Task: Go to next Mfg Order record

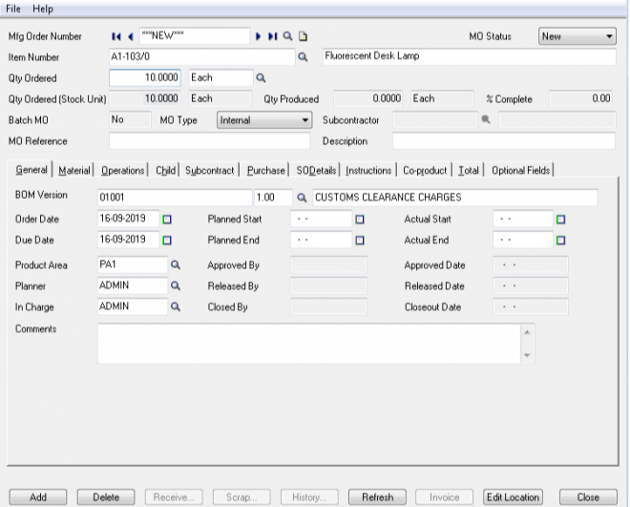Action: [258, 37]
